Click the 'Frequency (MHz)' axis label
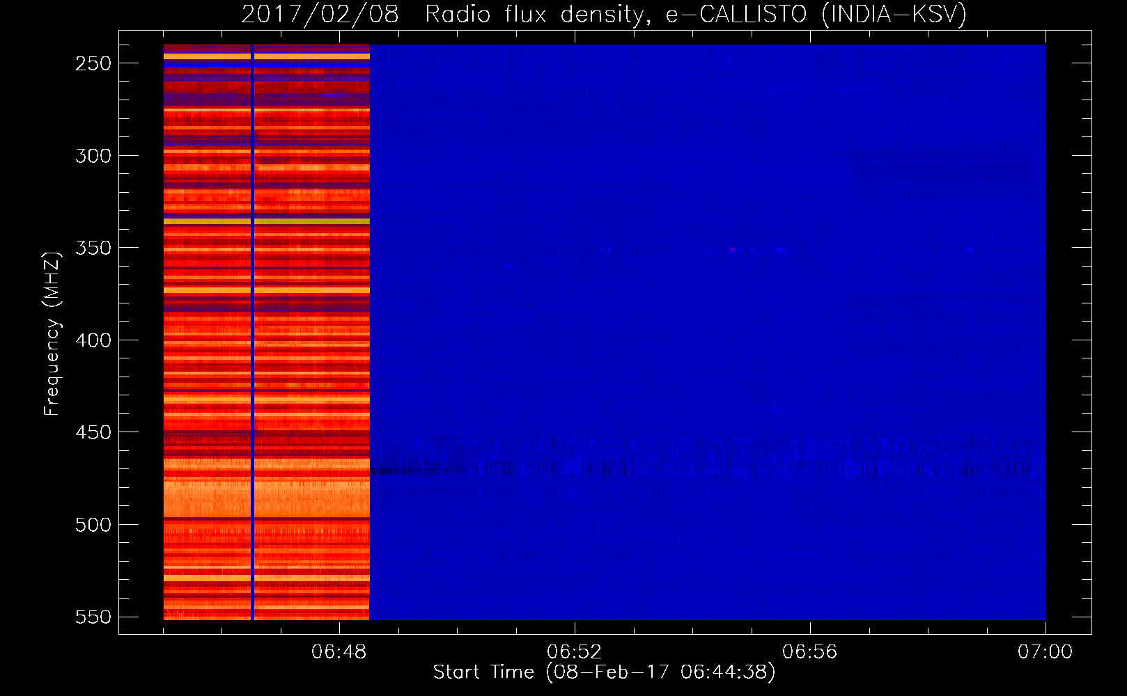The height and width of the screenshot is (696, 1127). click(x=52, y=334)
